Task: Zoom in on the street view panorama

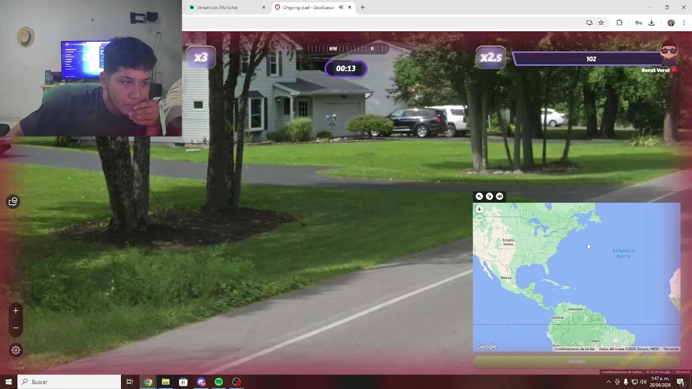Action: (x=16, y=311)
